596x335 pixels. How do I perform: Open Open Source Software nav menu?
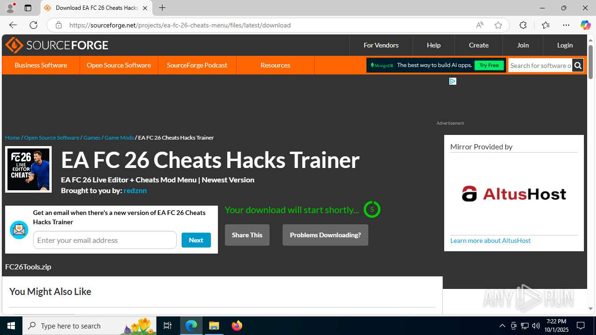(119, 65)
